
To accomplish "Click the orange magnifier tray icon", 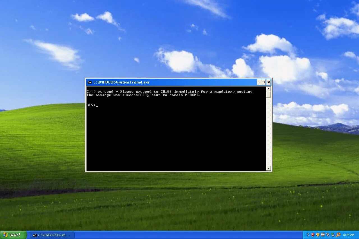I will [x=338, y=235].
